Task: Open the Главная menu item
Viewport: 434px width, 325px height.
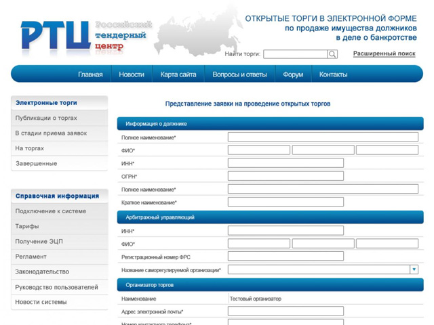Action: [x=90, y=74]
